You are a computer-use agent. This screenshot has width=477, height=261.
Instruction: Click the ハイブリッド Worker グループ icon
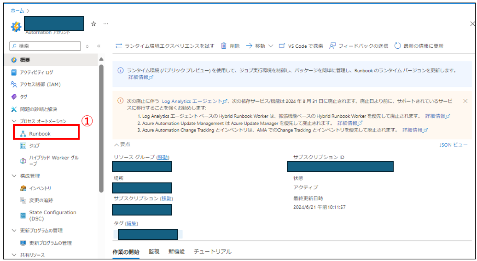(23, 161)
